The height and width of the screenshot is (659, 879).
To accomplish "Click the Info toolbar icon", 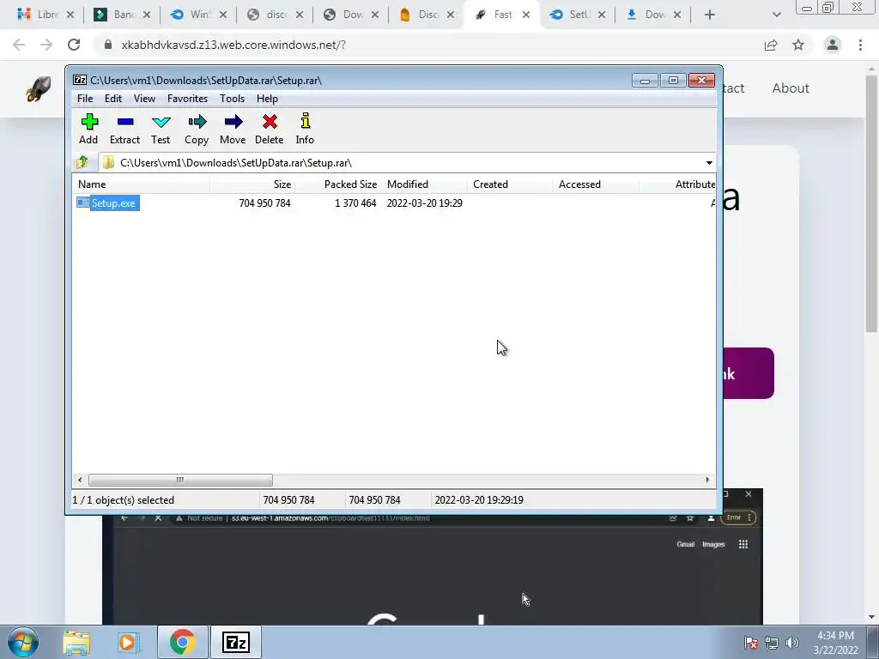I will coord(305,129).
